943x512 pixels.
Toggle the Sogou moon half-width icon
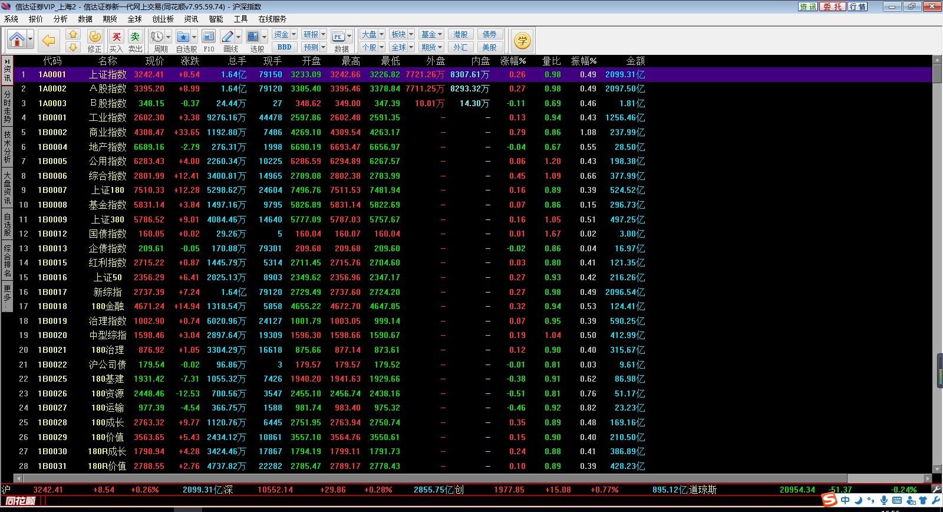(x=858, y=500)
